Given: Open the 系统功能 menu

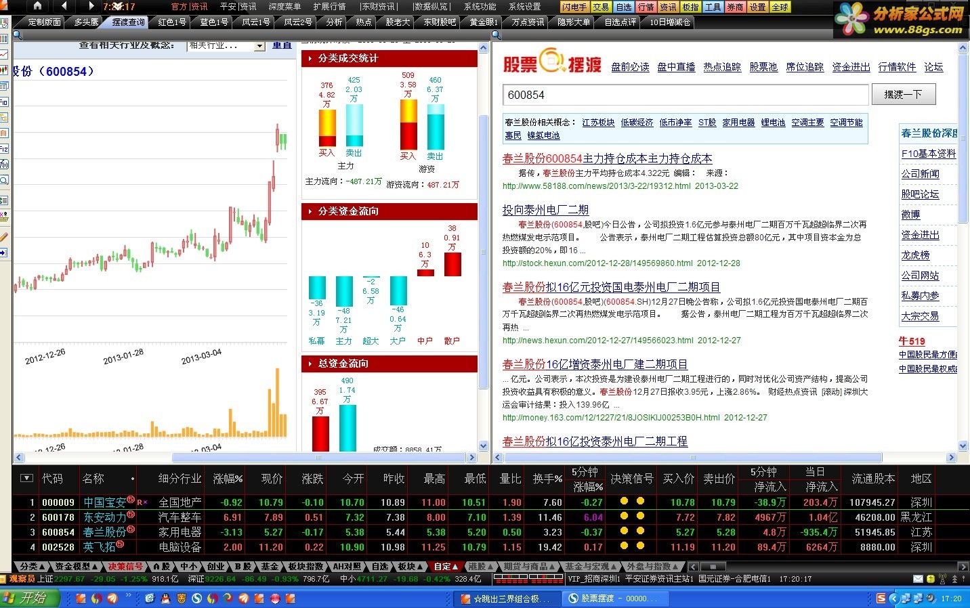Looking at the screenshot, I should click(480, 7).
